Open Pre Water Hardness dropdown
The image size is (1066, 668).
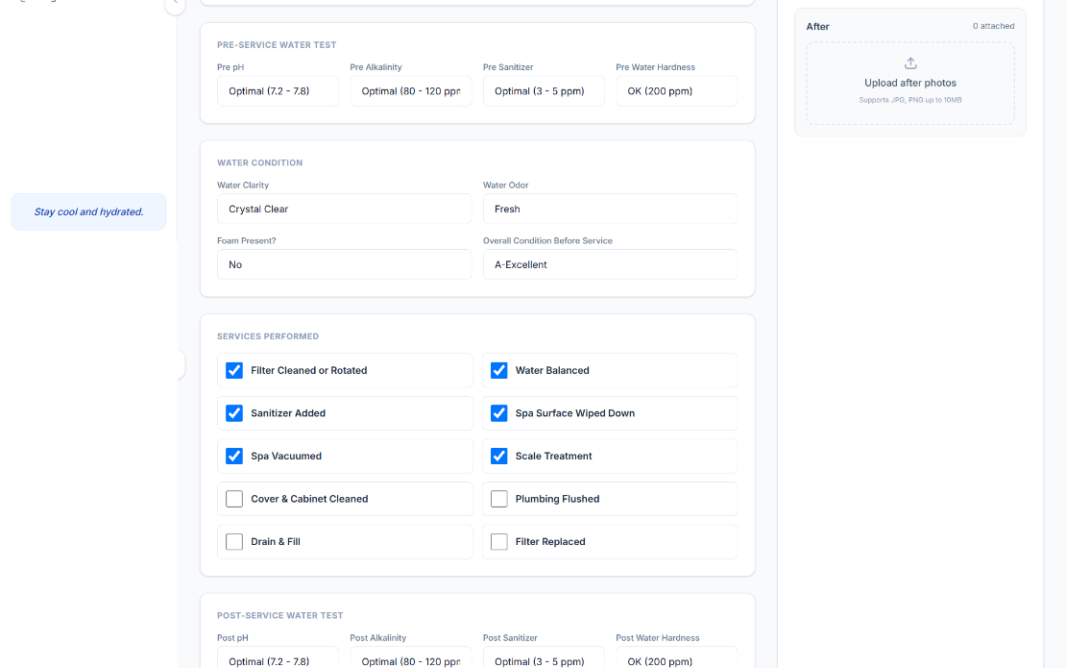[676, 91]
